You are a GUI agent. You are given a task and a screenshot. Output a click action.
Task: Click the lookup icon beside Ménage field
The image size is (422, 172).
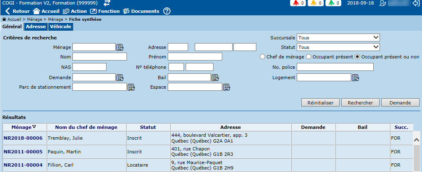(120, 47)
